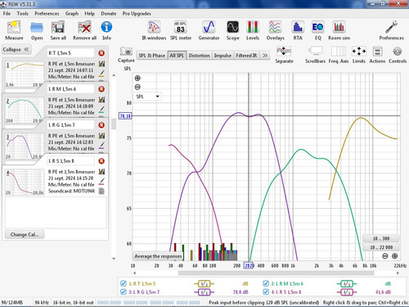This screenshot has height=307, width=409.
Task: Open graph Controls gear
Action: click(398, 55)
